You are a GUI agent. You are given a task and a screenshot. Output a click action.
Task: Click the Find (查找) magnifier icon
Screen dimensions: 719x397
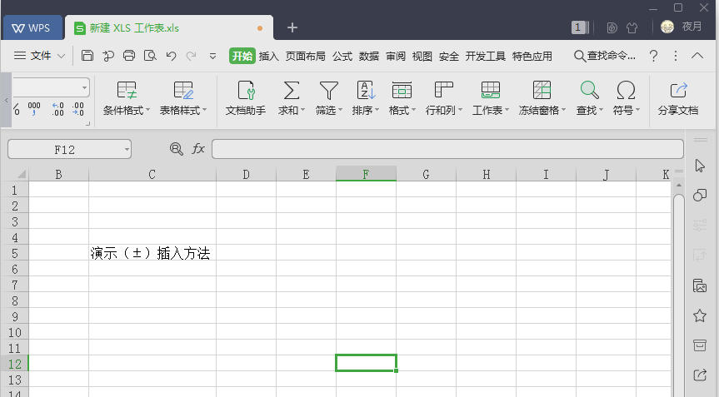tap(589, 90)
